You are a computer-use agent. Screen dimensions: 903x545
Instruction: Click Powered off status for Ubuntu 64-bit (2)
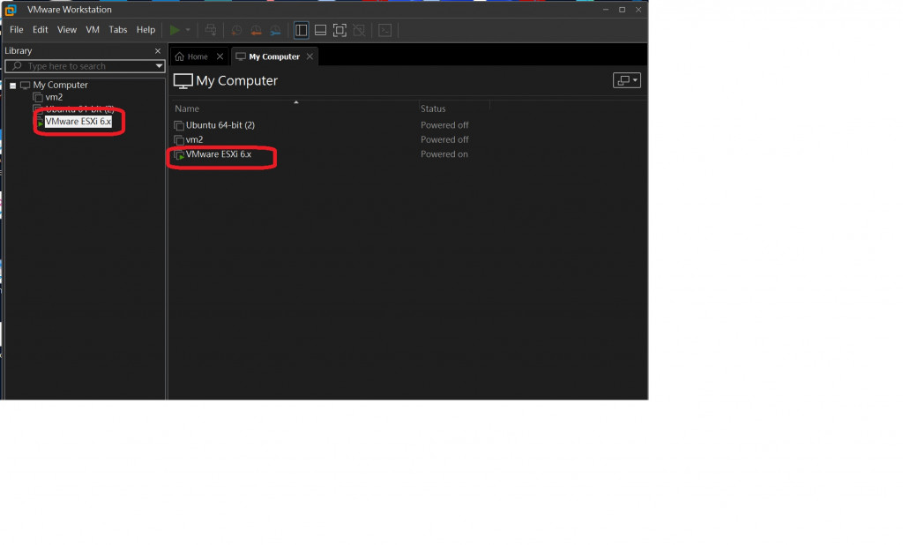[444, 125]
